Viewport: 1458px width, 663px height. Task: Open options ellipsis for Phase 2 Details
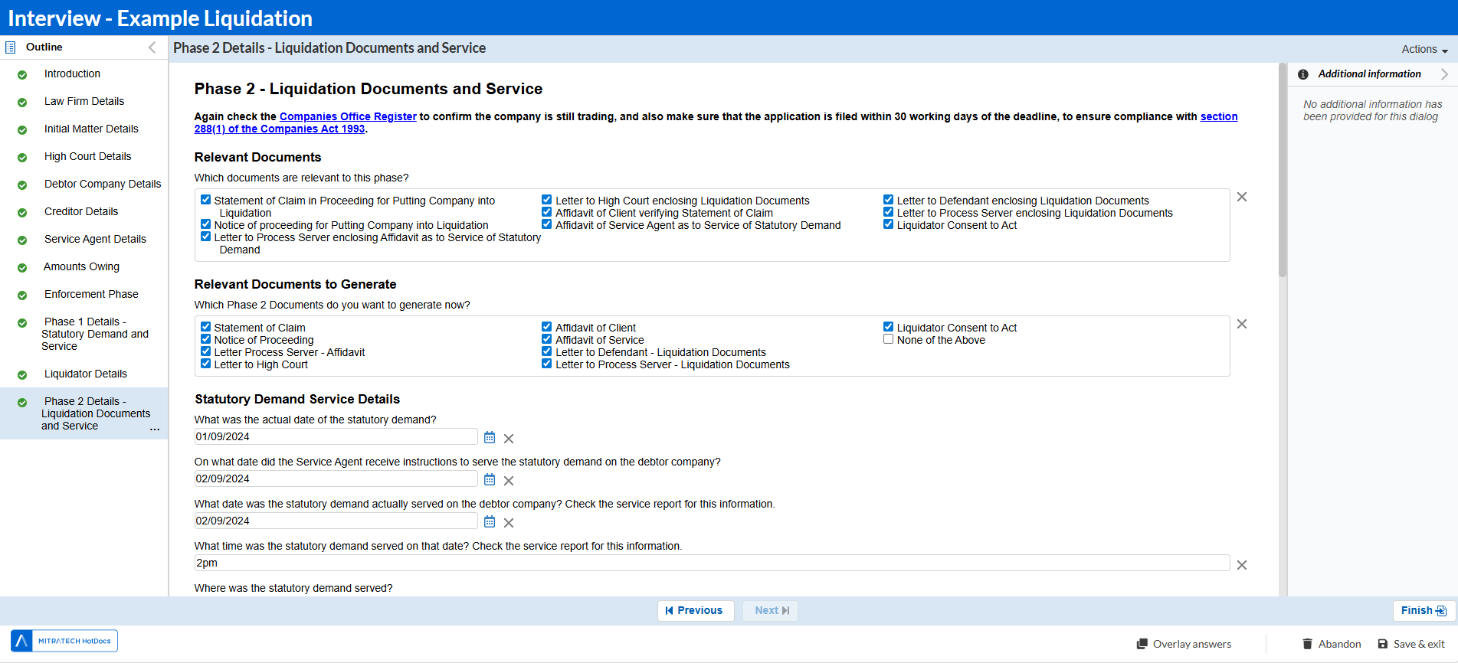[x=155, y=429]
